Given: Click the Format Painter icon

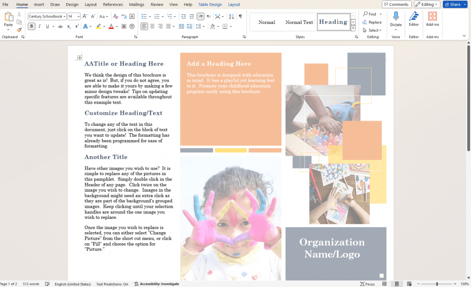Looking at the screenshot, I should tap(19, 30).
